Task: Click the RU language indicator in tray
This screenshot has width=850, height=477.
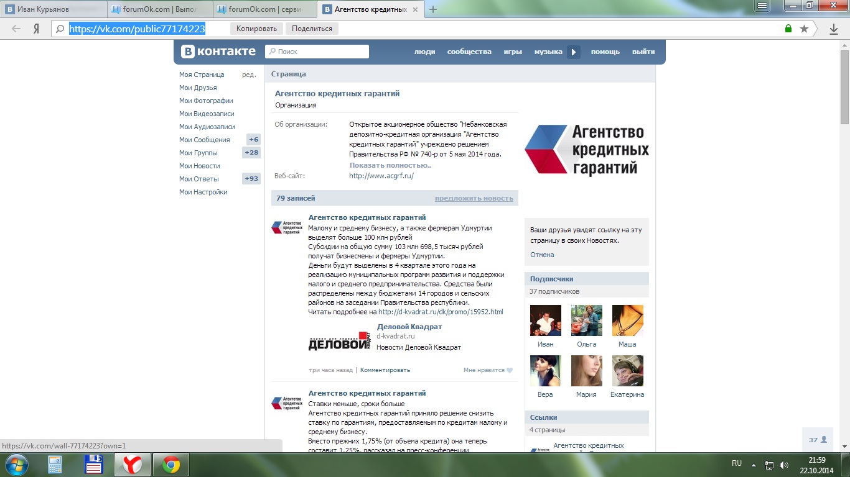Action: tap(737, 463)
